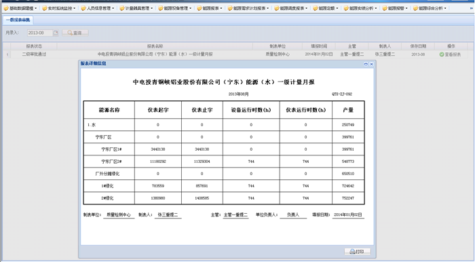Click the toolbar overflow arrows at far right

471,8
